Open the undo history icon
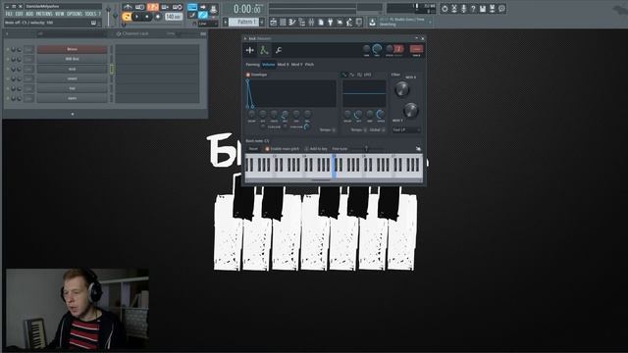The width and height of the screenshot is (628, 353). pyautogui.click(x=445, y=9)
